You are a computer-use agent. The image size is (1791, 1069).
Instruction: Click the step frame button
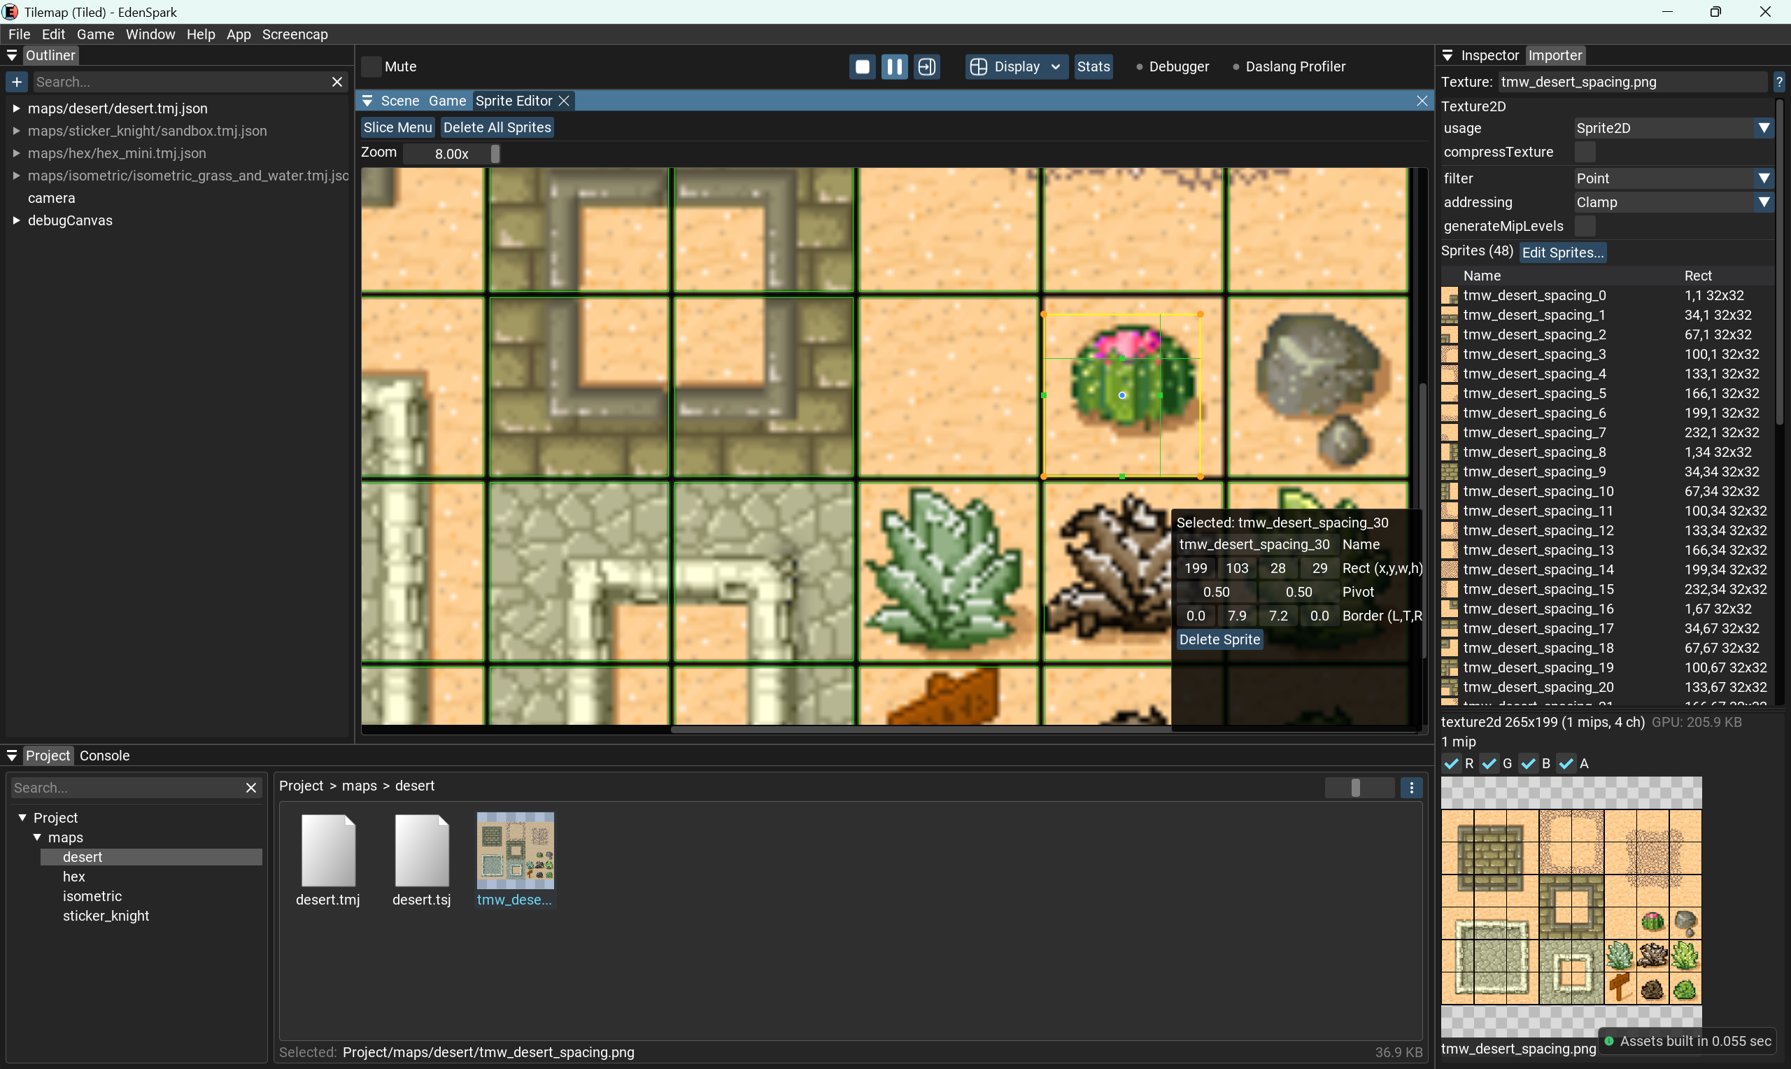tap(927, 66)
